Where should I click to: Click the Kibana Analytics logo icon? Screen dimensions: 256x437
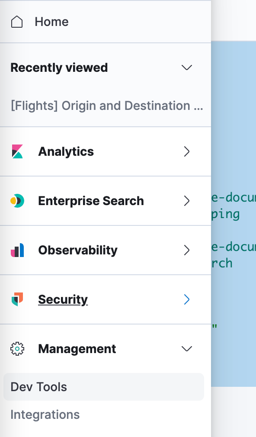click(x=17, y=151)
